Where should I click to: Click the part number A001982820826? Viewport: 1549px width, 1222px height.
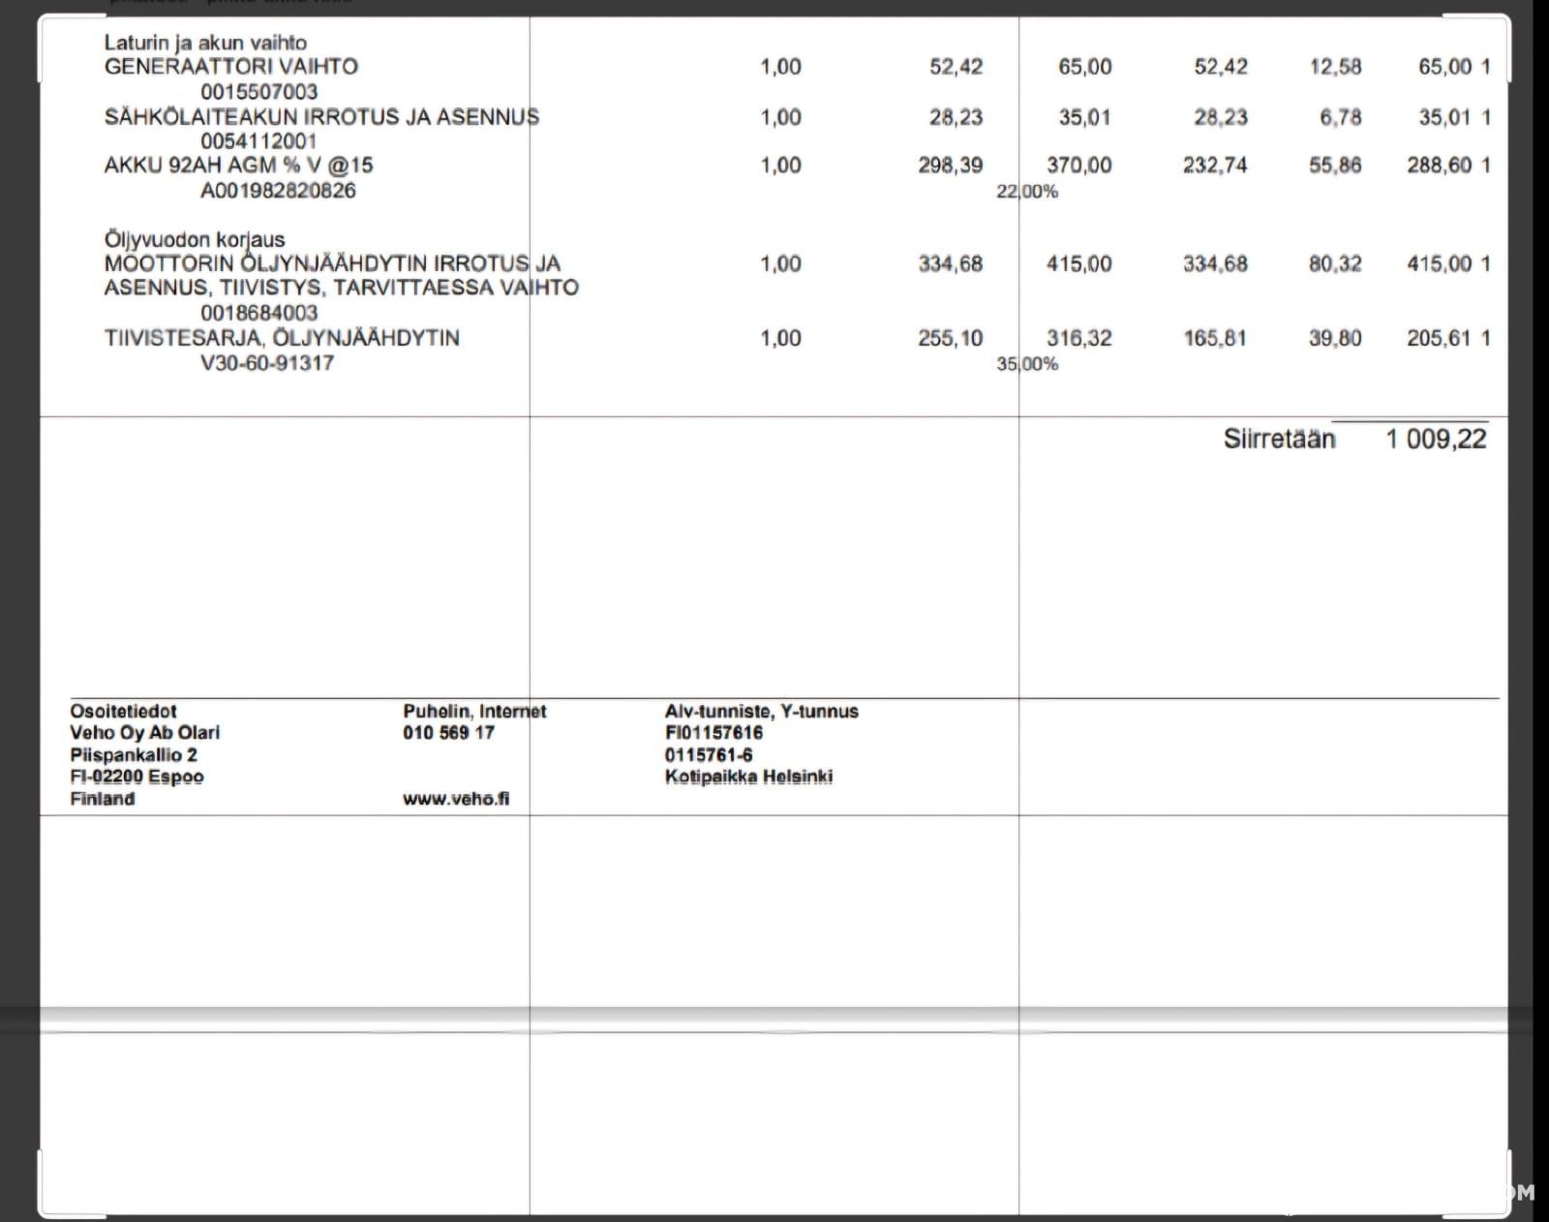[x=278, y=191]
